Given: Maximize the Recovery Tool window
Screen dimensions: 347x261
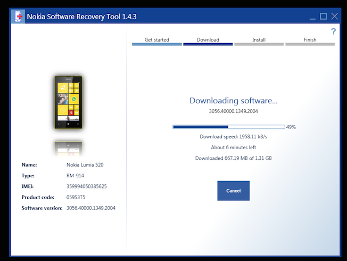Looking at the screenshot, I should (x=324, y=17).
